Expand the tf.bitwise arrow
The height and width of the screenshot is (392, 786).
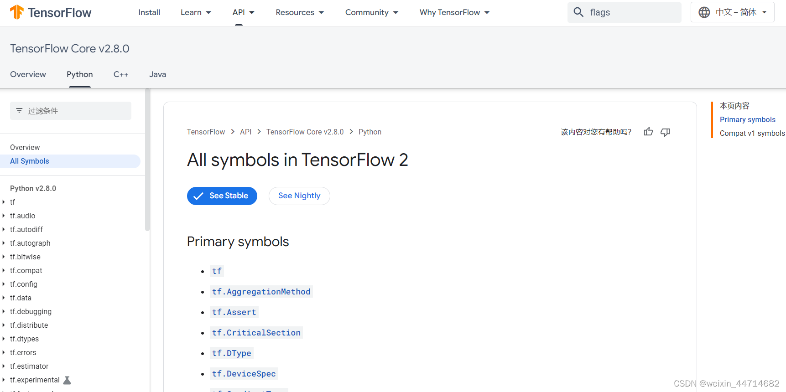click(x=4, y=257)
